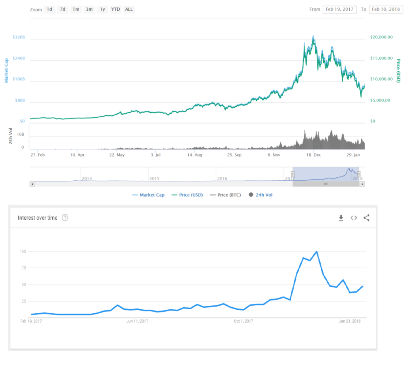Image resolution: width=406 pixels, height=366 pixels.
Task: Set zoom to 1d
Action: (50, 10)
